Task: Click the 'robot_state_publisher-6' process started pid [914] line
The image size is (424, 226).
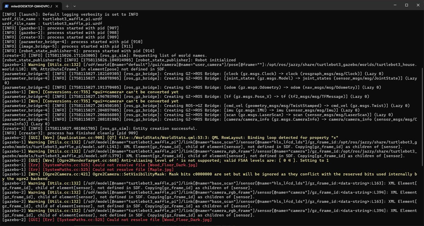Action: (78, 51)
